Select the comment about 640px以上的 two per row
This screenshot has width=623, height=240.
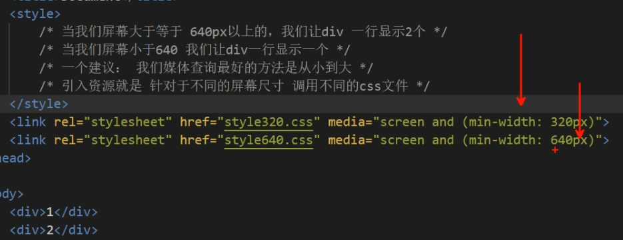(243, 32)
